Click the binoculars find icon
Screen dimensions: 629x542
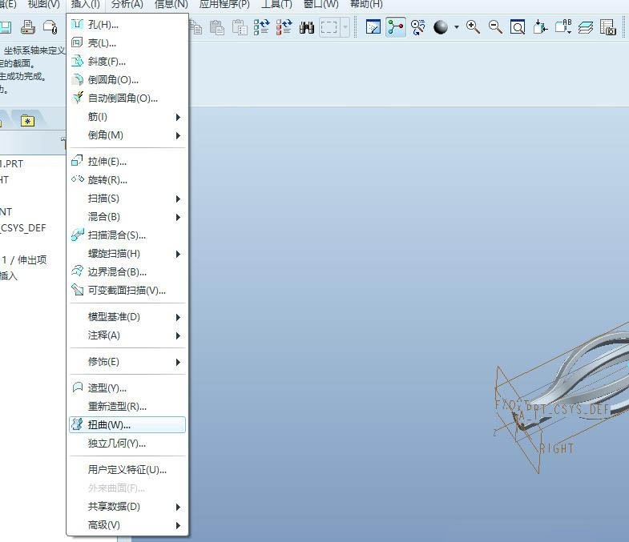tap(306, 27)
